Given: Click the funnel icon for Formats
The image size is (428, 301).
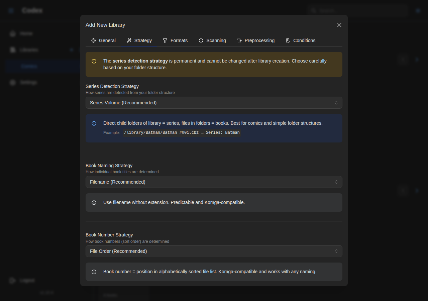Looking at the screenshot, I should tap(165, 40).
